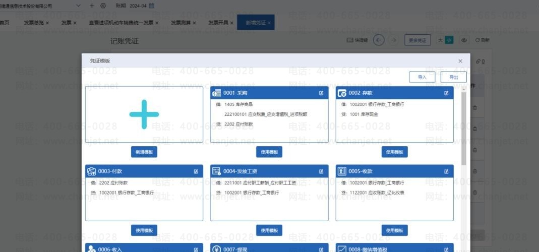Go to the previous voucher arrow
The height and width of the screenshot is (252, 539).
[x=379, y=40]
